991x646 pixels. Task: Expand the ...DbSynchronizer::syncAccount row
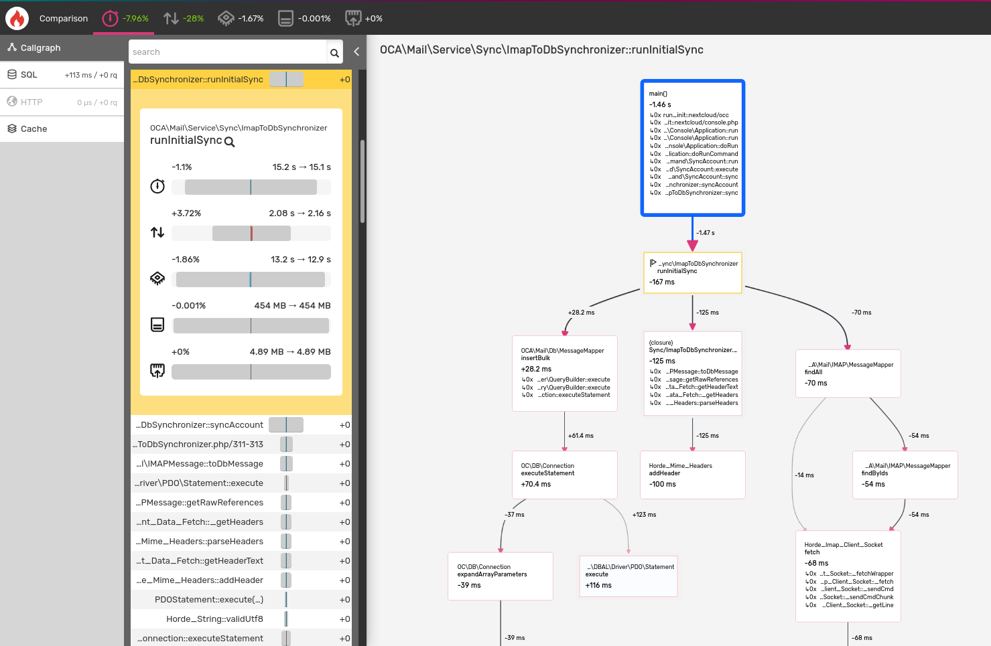point(241,425)
